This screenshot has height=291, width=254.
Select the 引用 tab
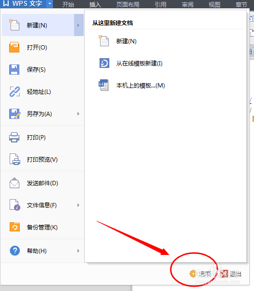[161, 4]
